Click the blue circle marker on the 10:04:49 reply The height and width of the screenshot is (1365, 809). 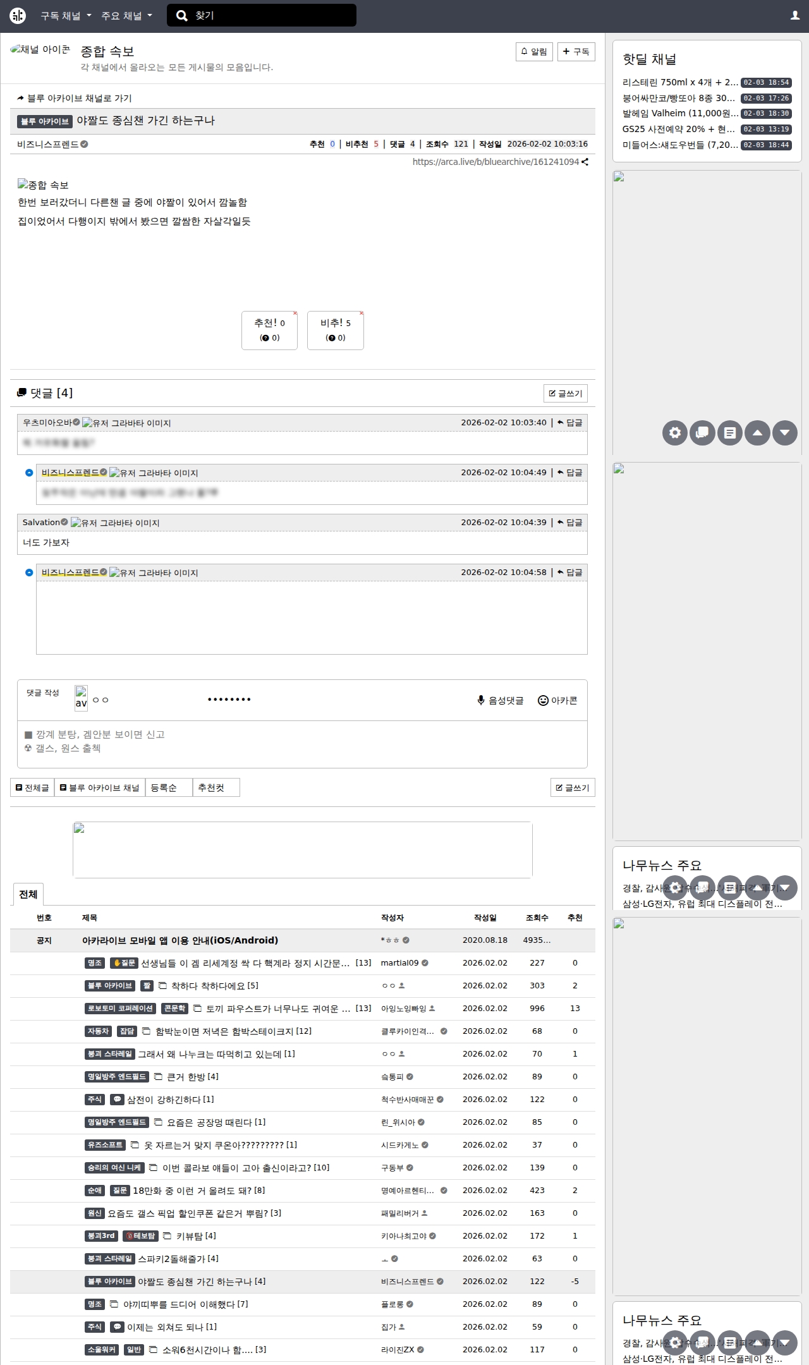click(28, 473)
